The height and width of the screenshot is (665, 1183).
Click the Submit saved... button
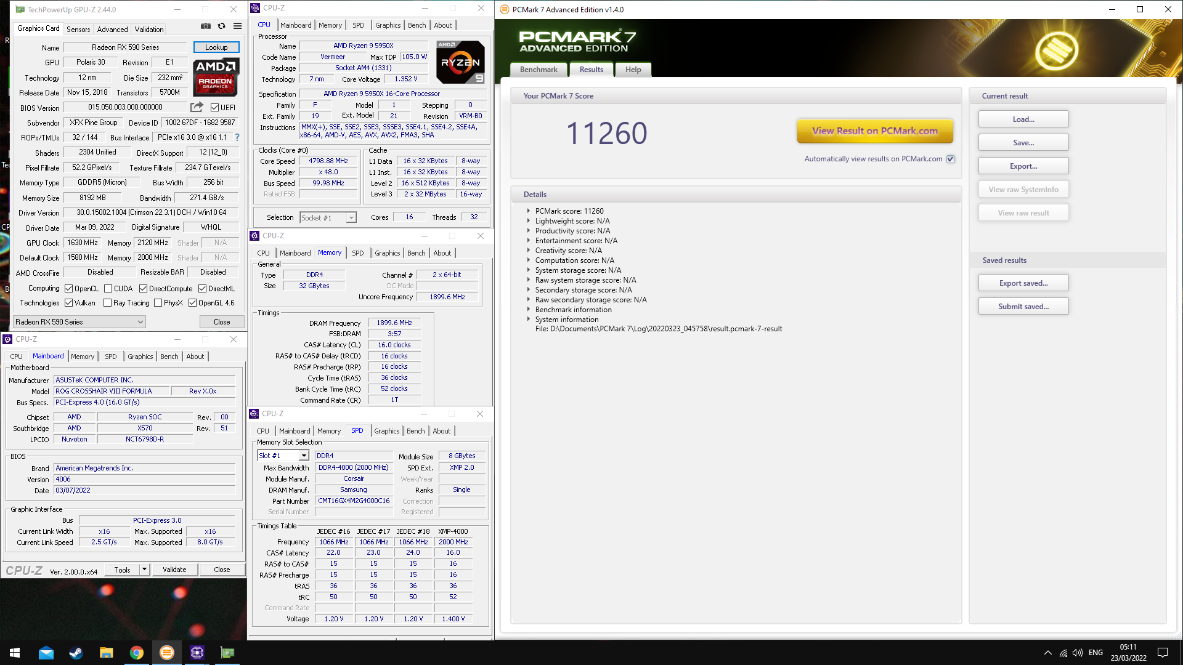(1023, 307)
